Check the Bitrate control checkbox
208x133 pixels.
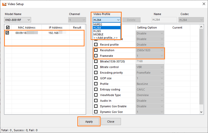pyautogui.click(x=96, y=67)
